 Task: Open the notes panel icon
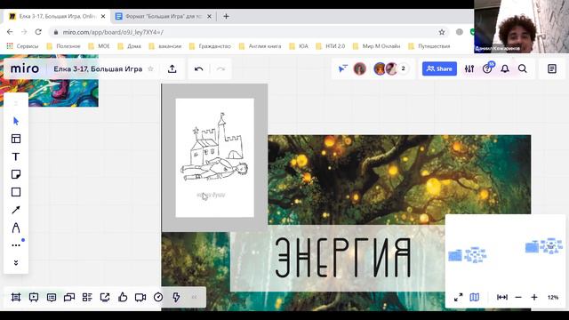tap(552, 68)
